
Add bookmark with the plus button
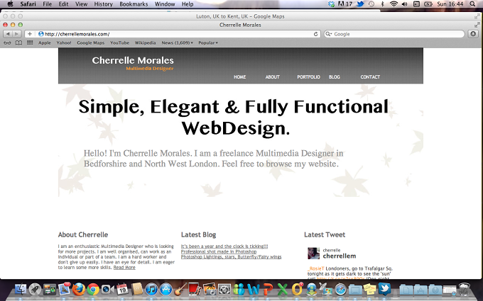30,34
